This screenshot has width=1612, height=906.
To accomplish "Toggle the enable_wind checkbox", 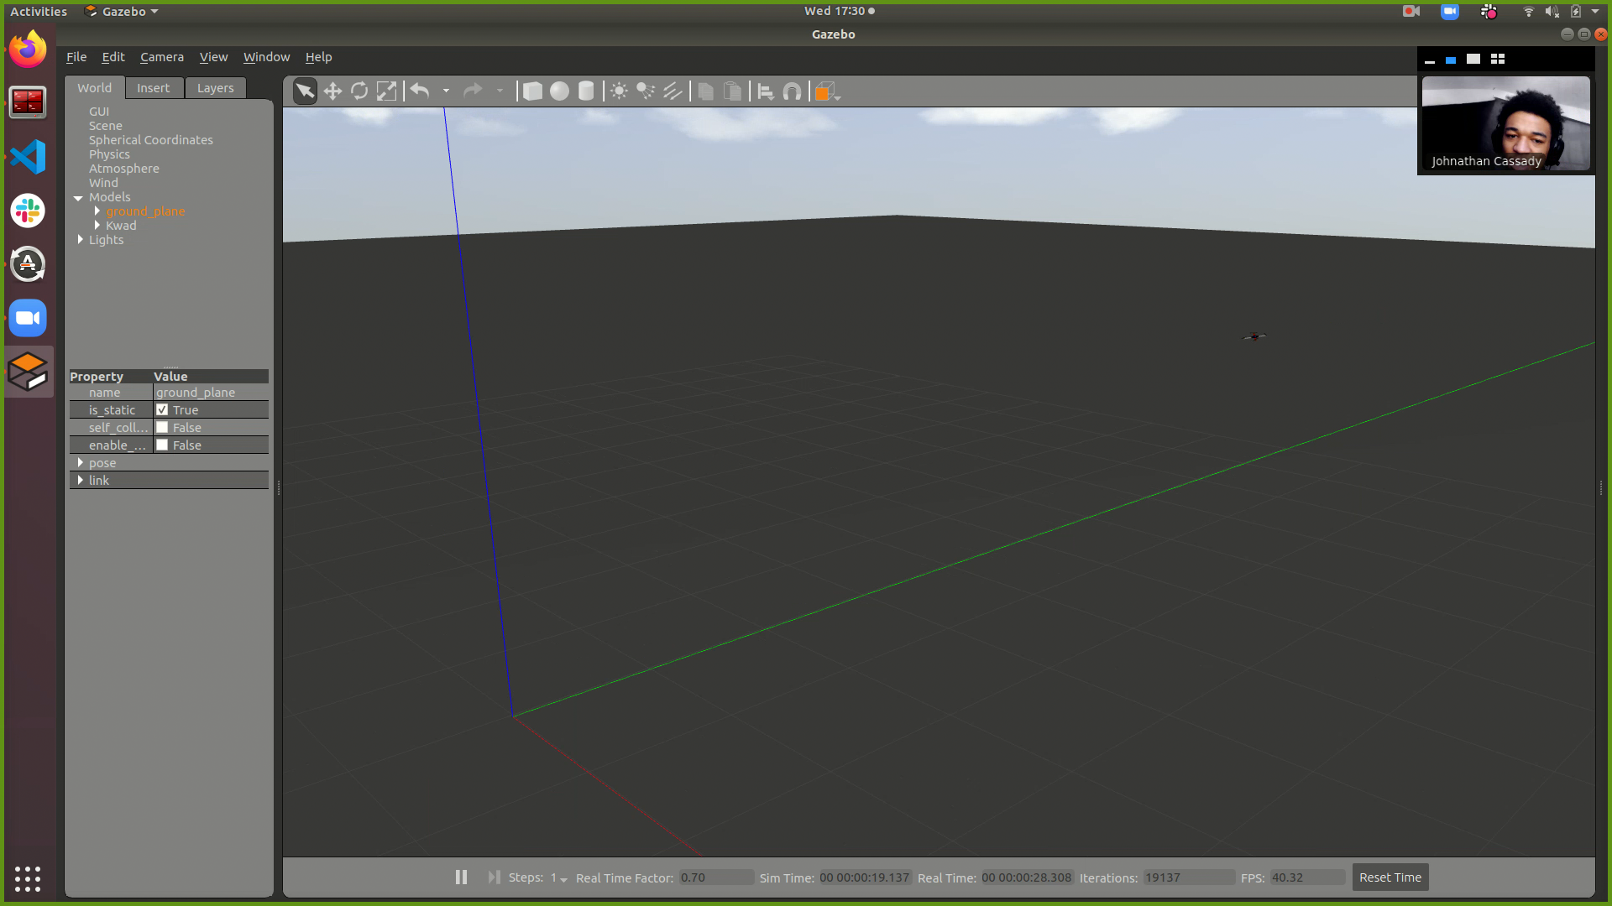I will 162,445.
